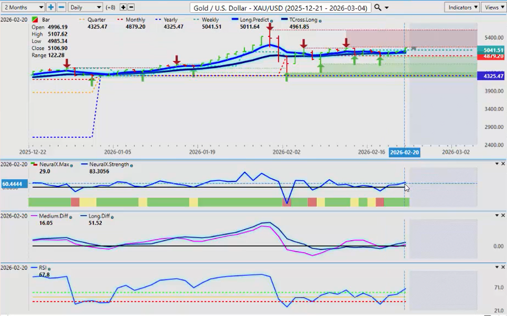Expand the symbol search dropdown arrow
Viewport: 507px width, 316px height.
click(387, 7)
